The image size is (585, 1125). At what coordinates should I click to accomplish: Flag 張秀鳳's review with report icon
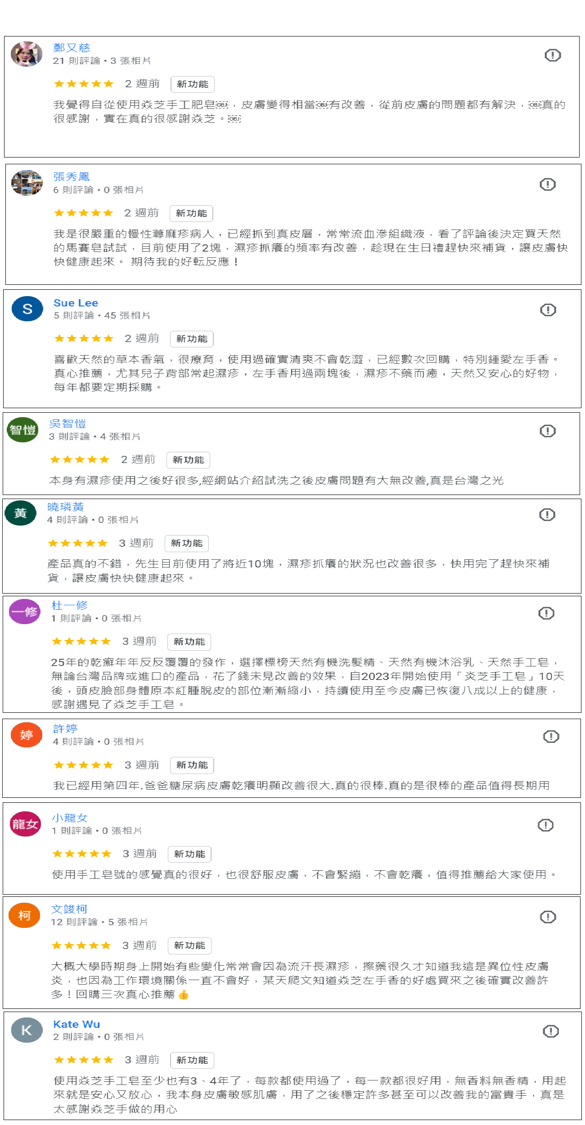click(548, 184)
